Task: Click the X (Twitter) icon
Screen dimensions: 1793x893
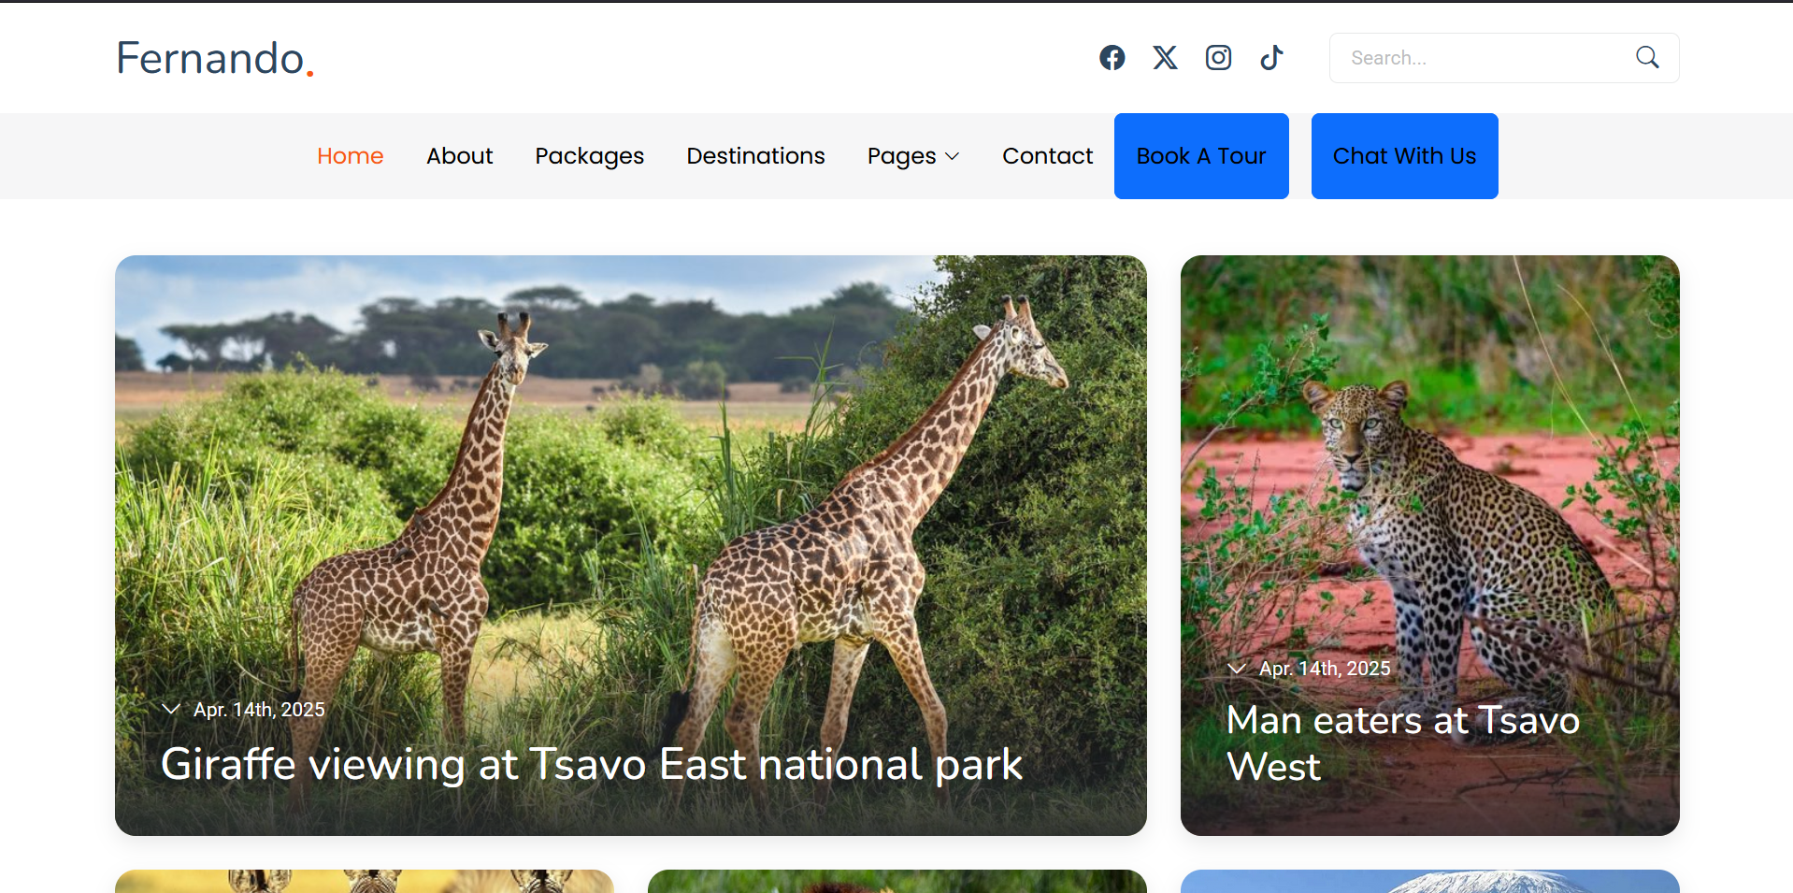Action: pos(1165,58)
